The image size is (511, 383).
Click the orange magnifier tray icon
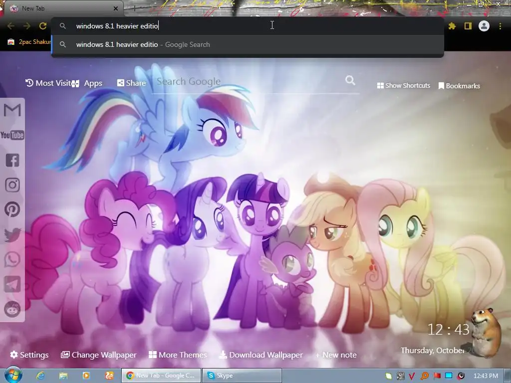pos(425,376)
